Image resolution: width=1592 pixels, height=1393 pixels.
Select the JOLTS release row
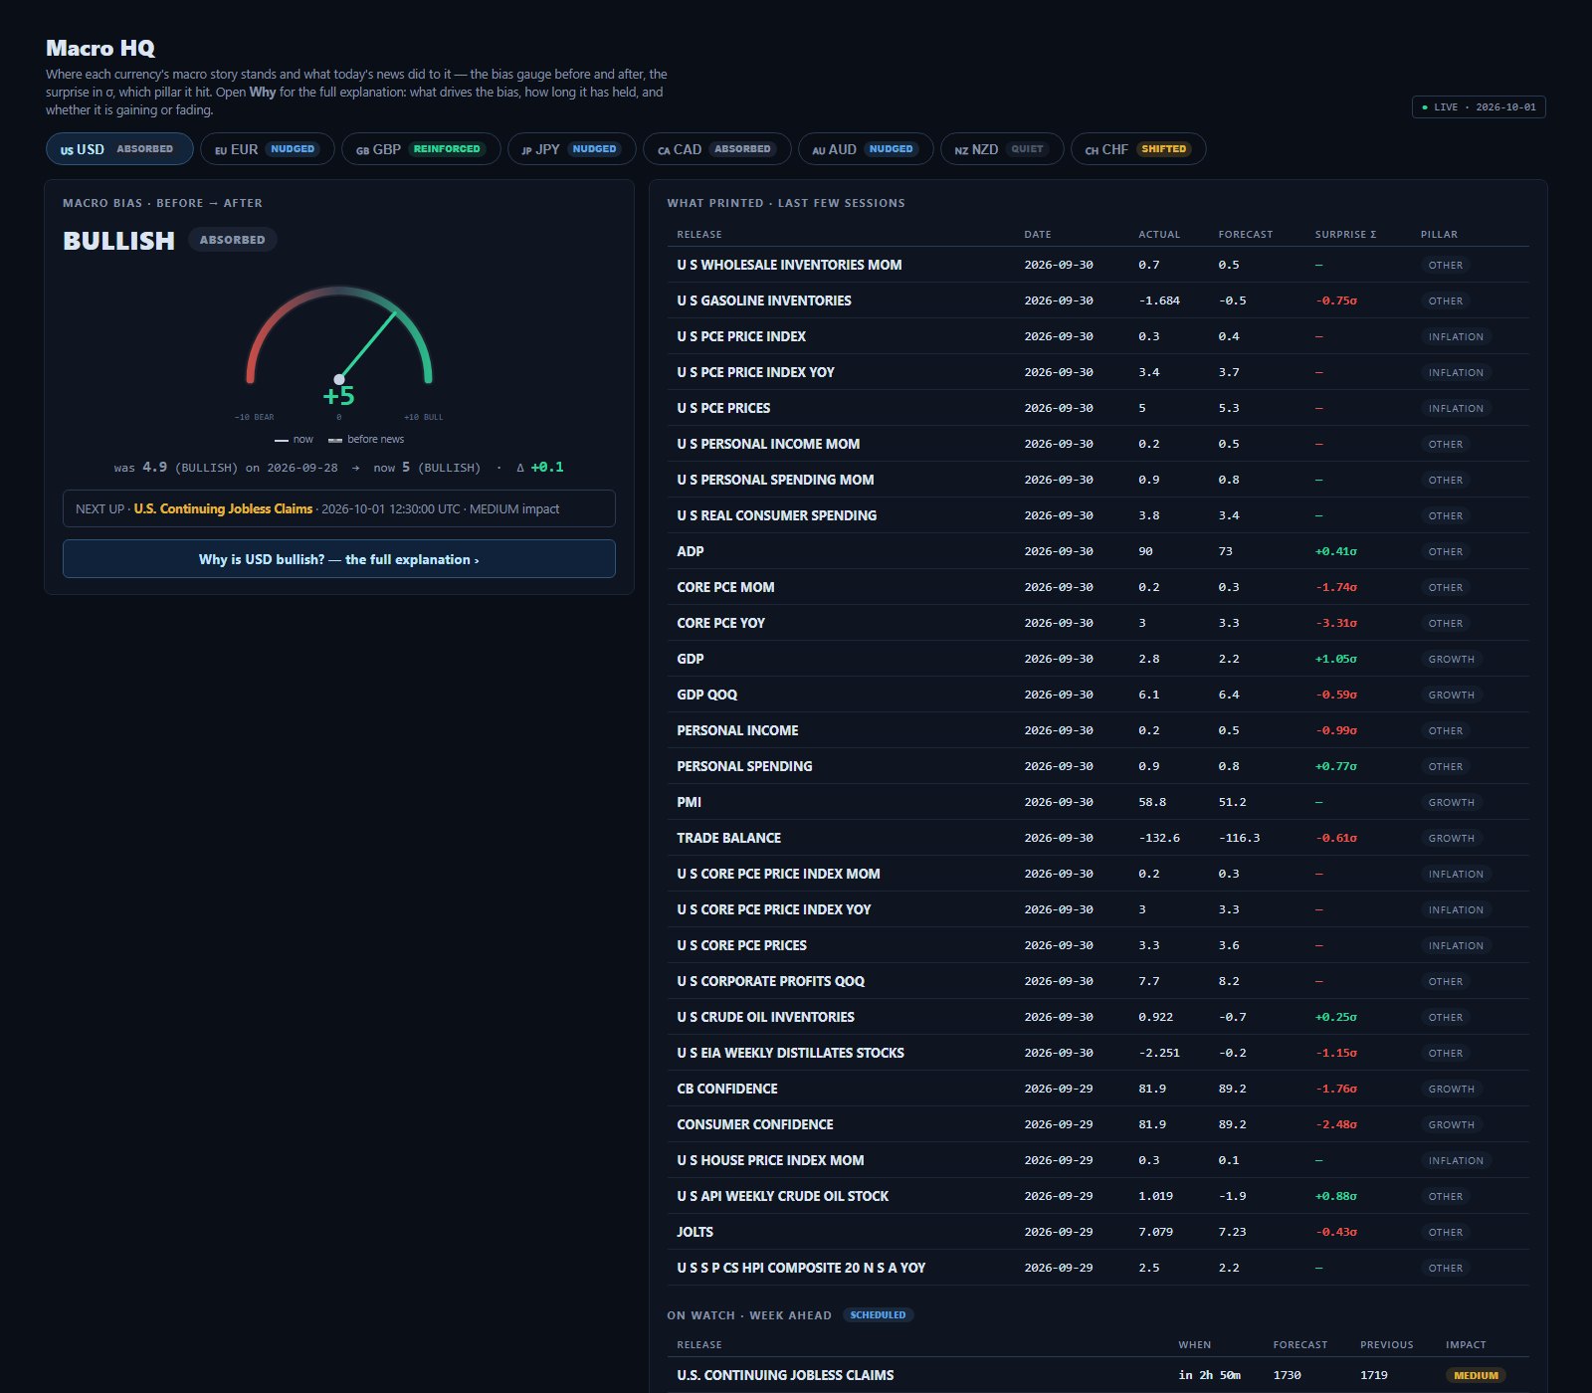(x=1097, y=1232)
